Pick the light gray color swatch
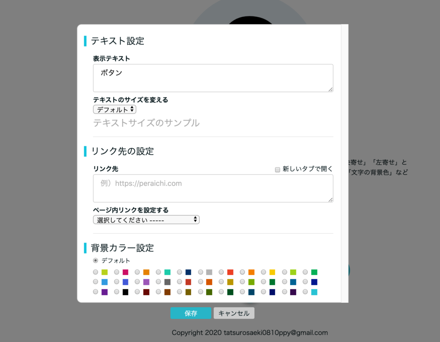 [209, 272]
